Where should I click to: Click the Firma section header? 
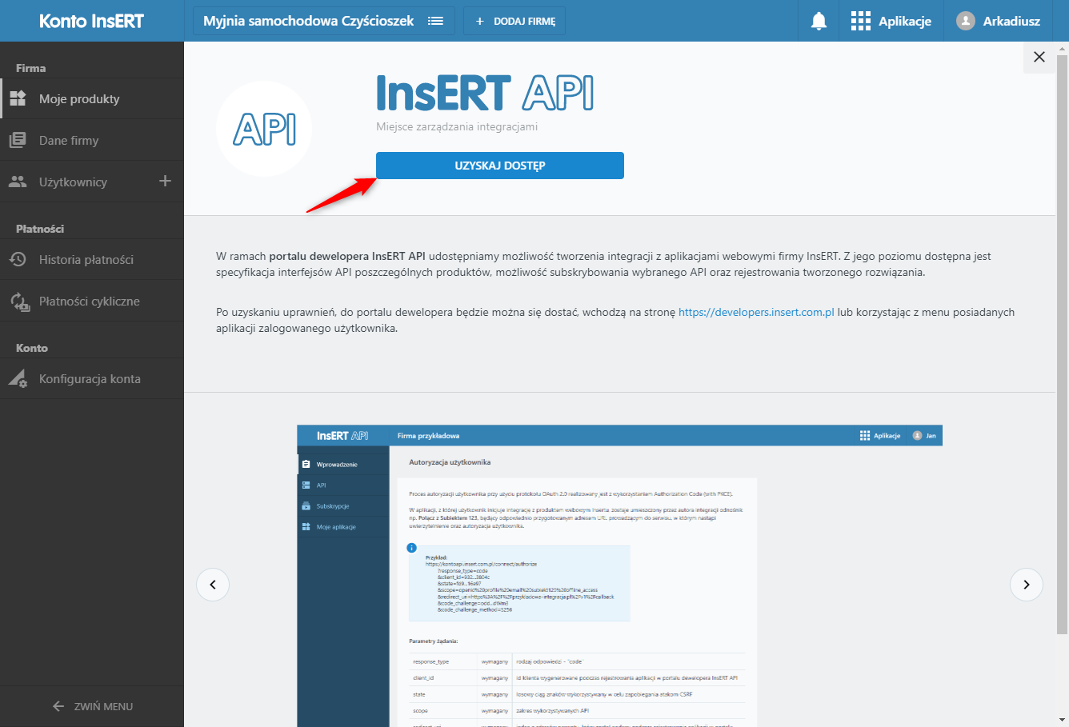(x=31, y=68)
